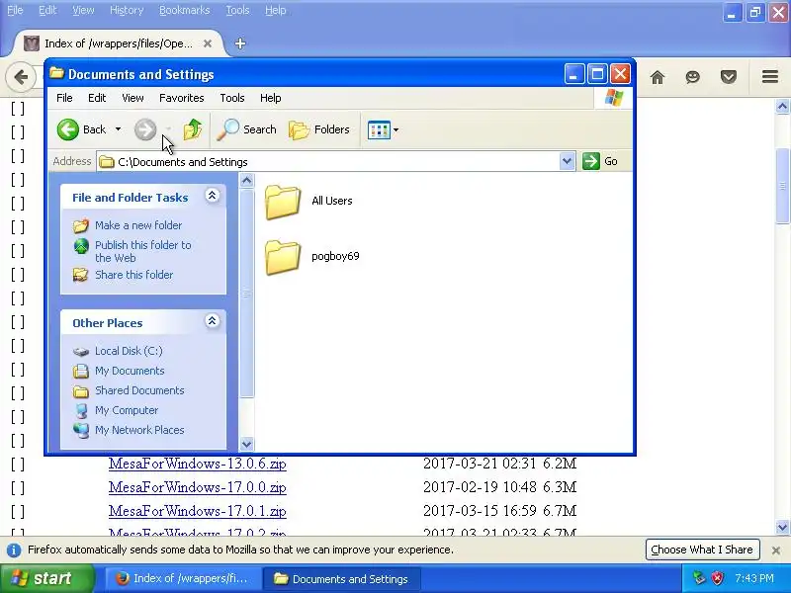The image size is (791, 593).
Task: Open My Computer in Other Places
Action: point(127,410)
